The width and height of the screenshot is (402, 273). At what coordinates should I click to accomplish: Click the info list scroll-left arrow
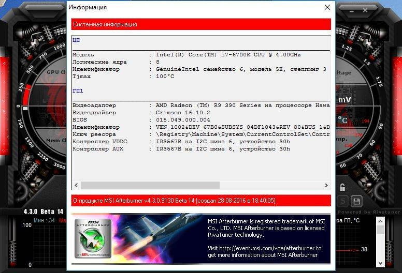point(76,185)
